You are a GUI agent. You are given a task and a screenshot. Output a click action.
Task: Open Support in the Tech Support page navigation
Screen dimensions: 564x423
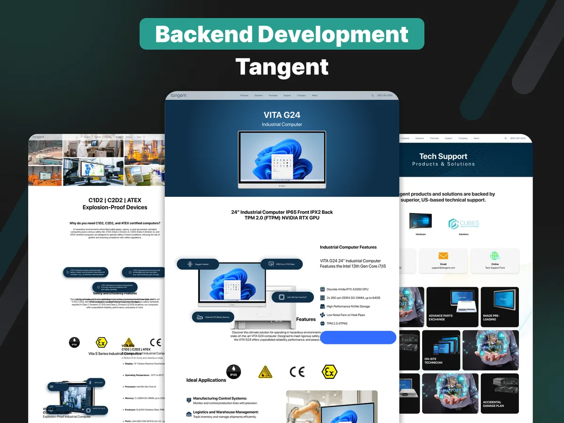click(448, 138)
